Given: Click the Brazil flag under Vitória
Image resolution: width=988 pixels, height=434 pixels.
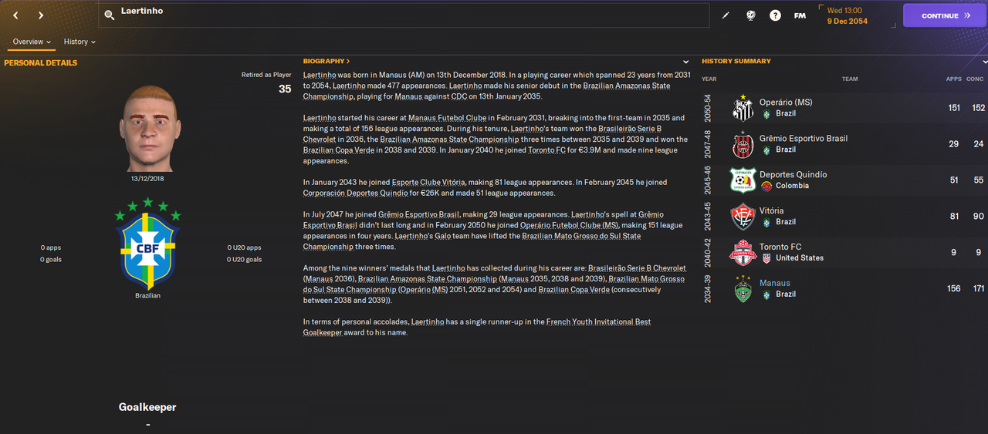Looking at the screenshot, I should click(x=766, y=222).
